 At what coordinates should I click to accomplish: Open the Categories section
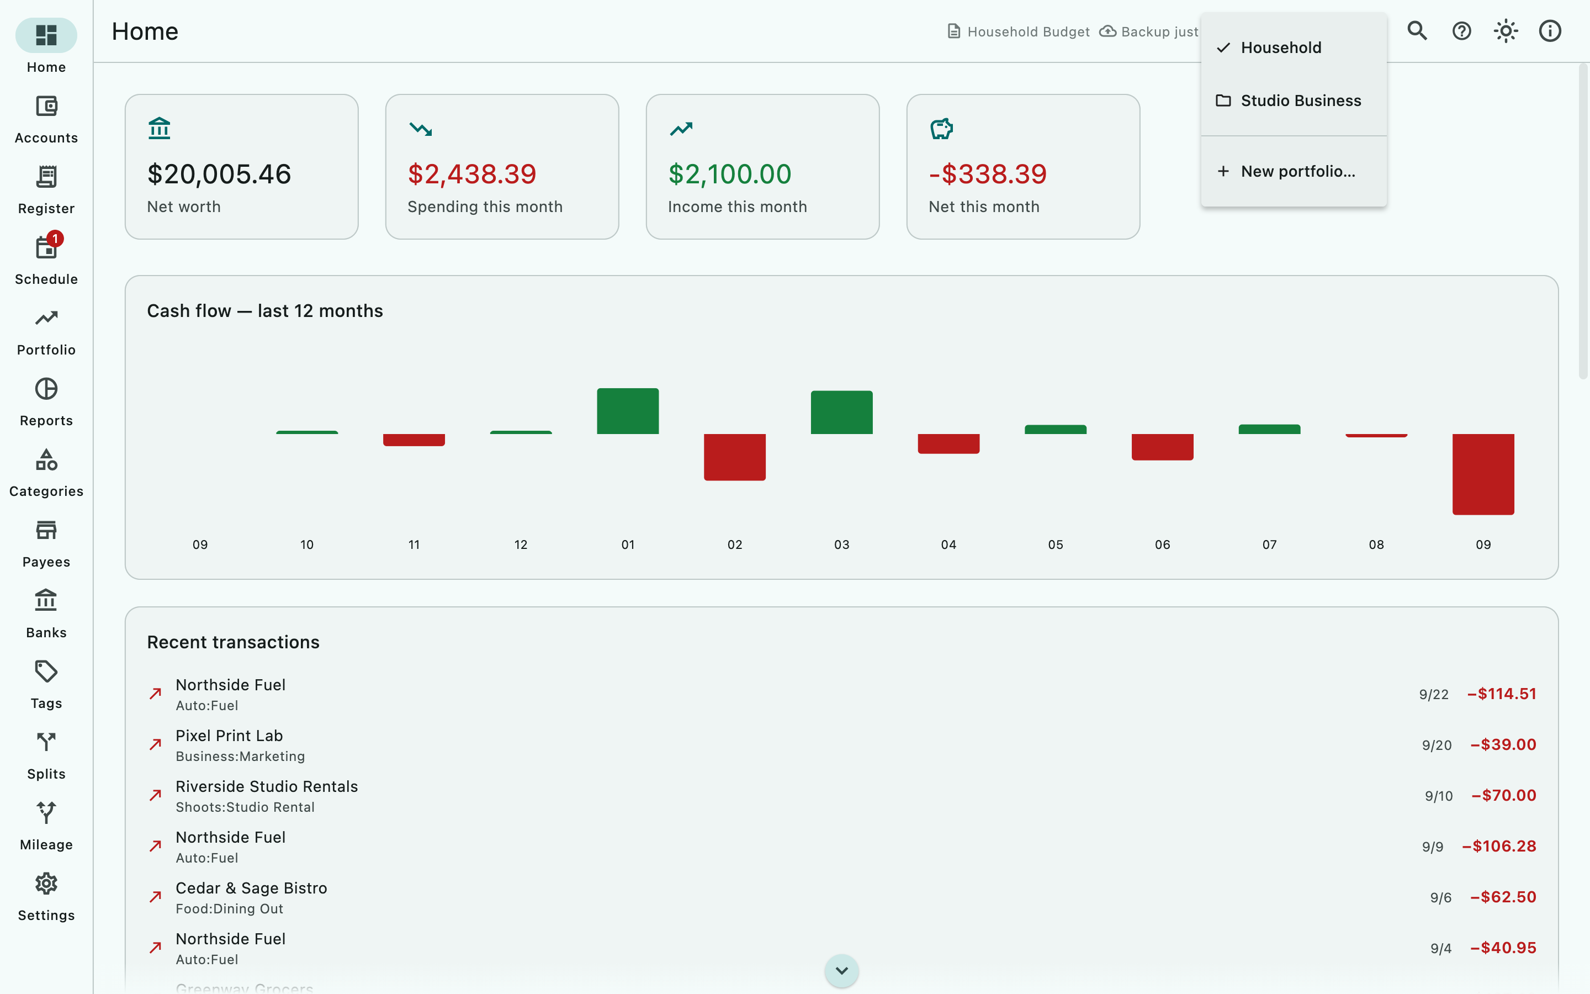tap(46, 473)
